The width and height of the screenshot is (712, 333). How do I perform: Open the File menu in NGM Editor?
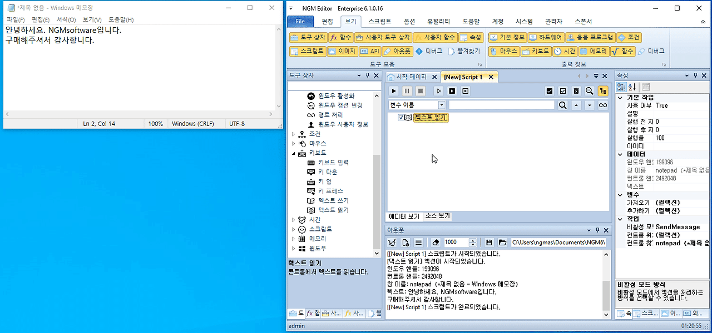[x=300, y=22]
